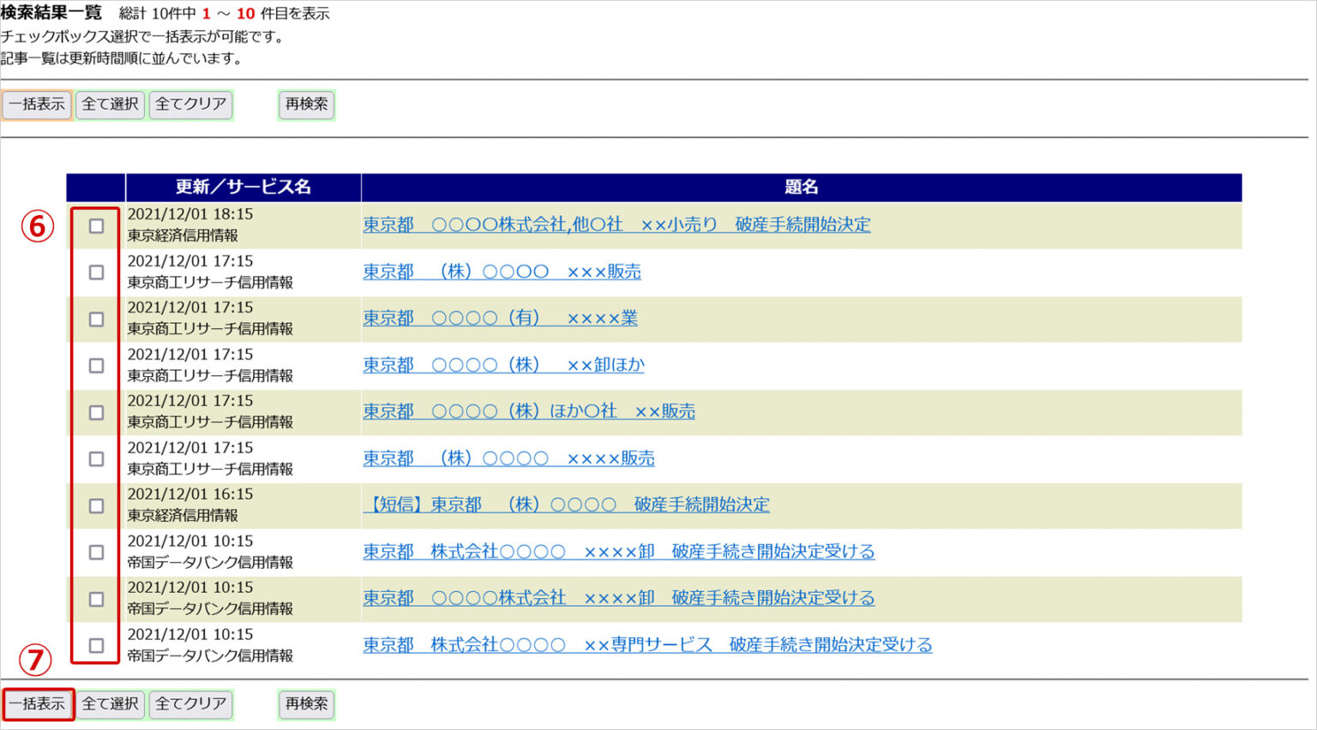The width and height of the screenshot is (1317, 730).
Task: Click the top 一括表示 button
Action: pos(37,105)
